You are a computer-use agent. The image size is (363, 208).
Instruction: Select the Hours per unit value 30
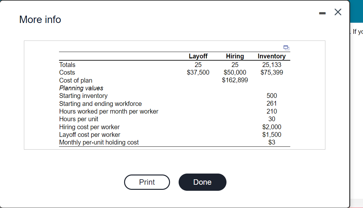tap(271, 119)
